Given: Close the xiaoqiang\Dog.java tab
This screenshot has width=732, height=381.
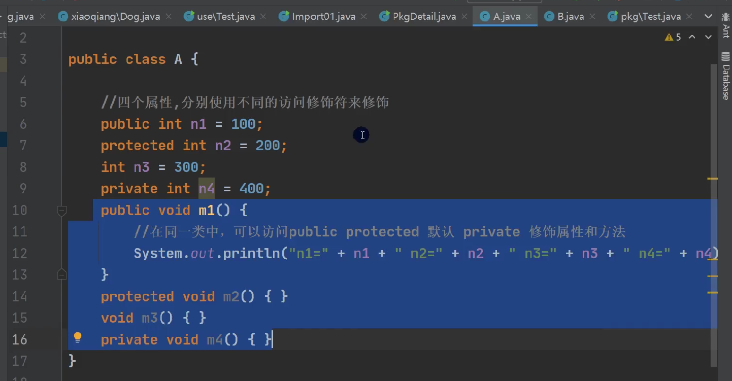Looking at the screenshot, I should click(x=169, y=16).
